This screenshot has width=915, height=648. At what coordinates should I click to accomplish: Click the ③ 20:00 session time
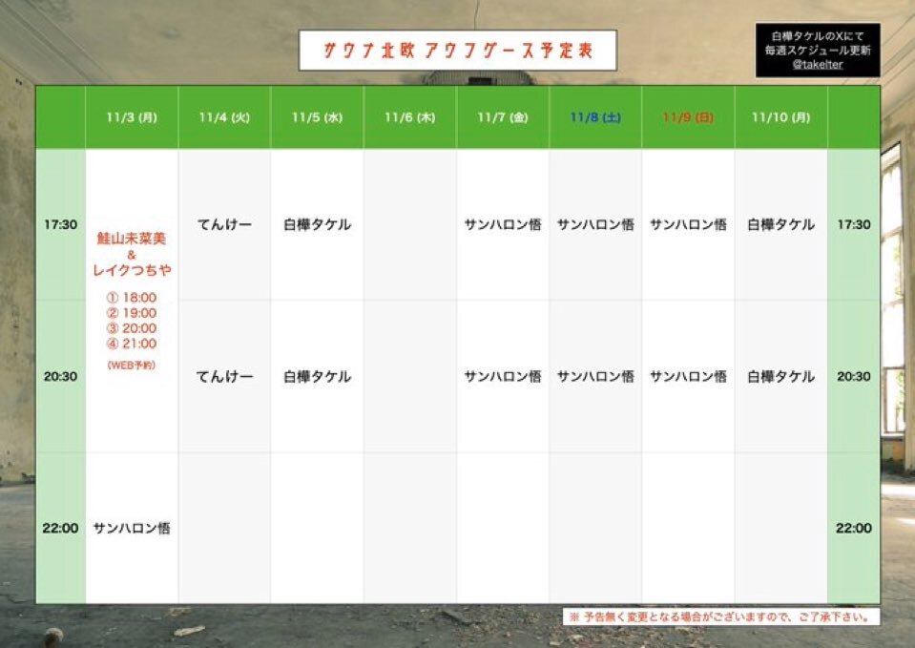click(x=132, y=328)
